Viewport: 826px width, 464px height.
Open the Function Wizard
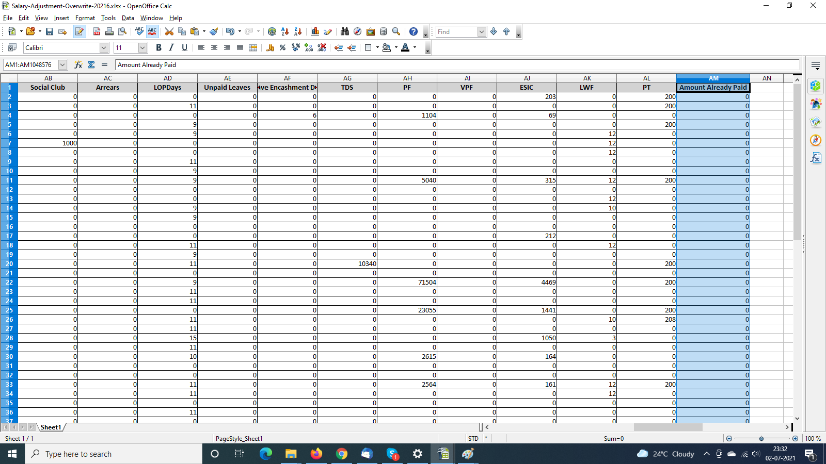pyautogui.click(x=78, y=64)
